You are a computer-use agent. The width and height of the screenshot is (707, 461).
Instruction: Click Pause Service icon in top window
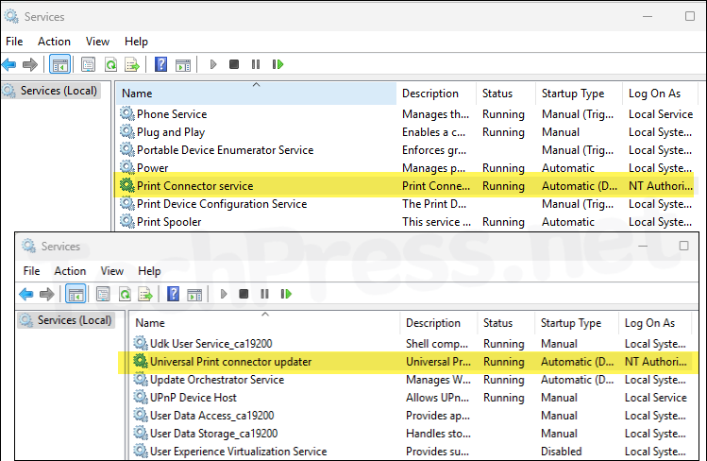[x=256, y=64]
